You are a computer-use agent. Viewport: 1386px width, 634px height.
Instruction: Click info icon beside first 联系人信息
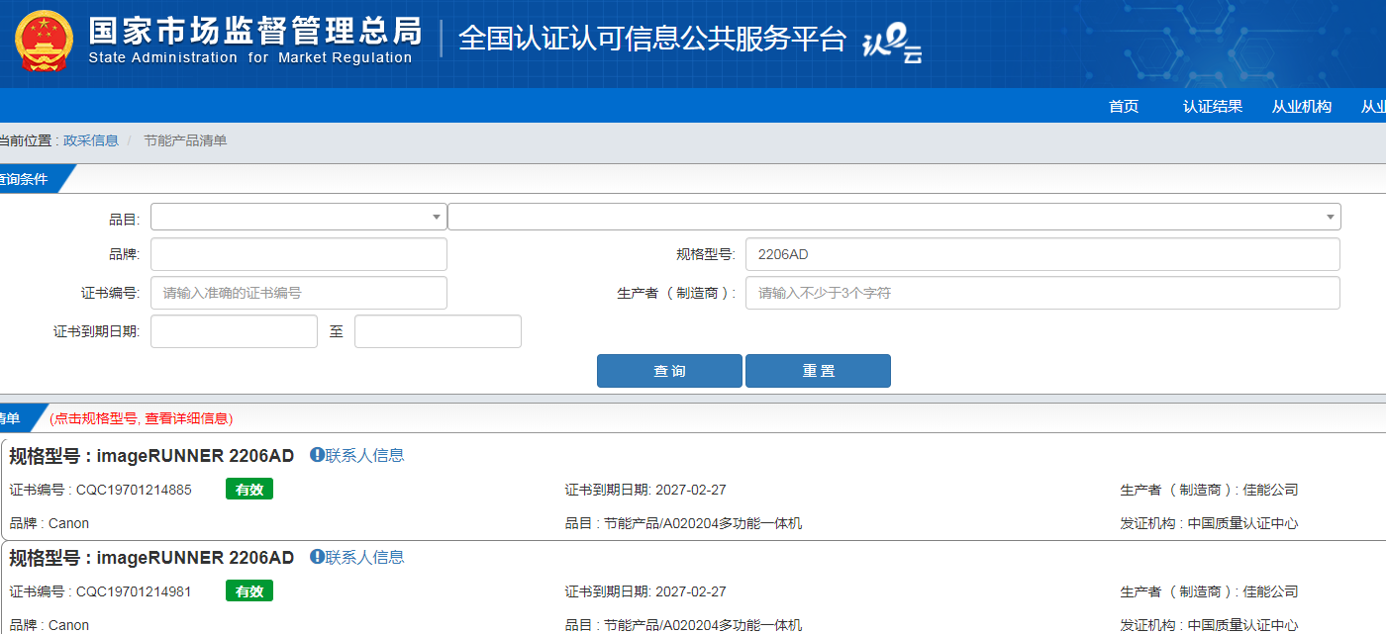[x=317, y=455]
